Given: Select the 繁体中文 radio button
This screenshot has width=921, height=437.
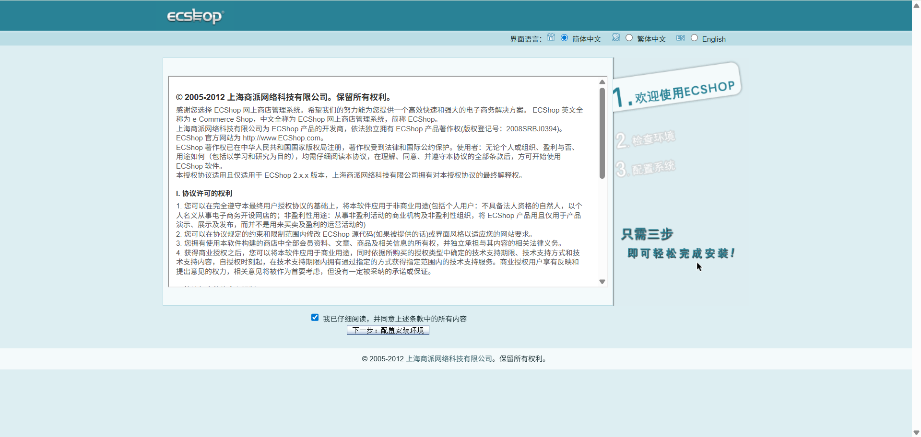Looking at the screenshot, I should click(x=629, y=38).
